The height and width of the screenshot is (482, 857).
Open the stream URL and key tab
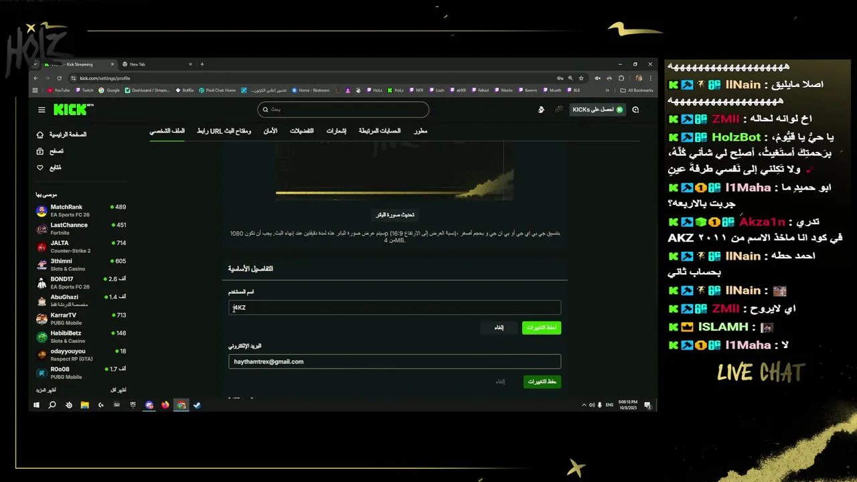click(224, 131)
